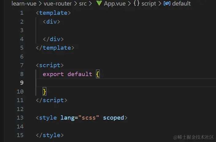216x142 pixels.
Task: Click the curly braces icon before script
Action: pyautogui.click(x=137, y=3)
